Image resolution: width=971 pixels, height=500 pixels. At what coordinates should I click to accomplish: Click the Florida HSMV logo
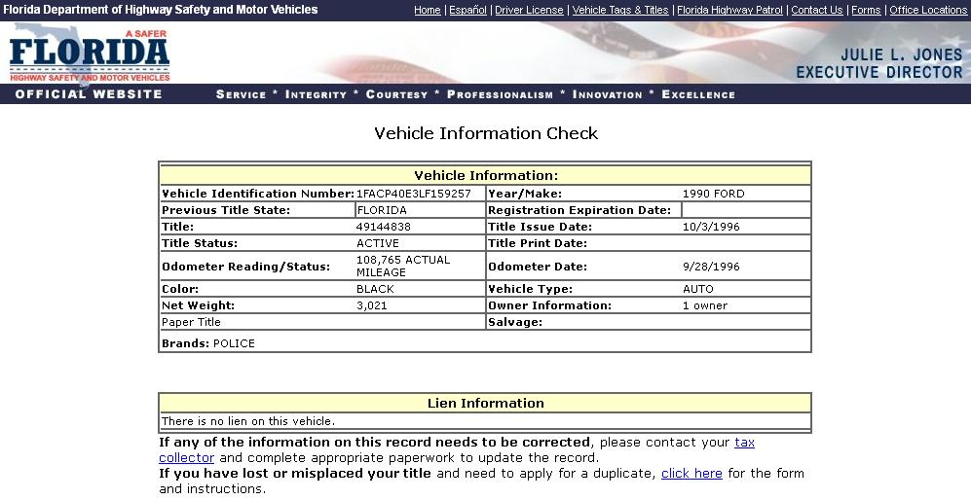pyautogui.click(x=90, y=56)
